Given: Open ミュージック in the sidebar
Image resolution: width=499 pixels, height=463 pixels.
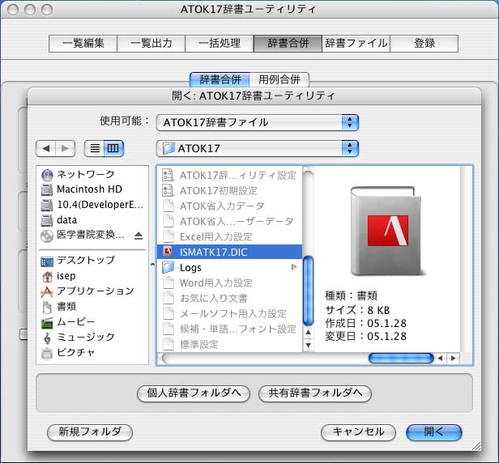Looking at the screenshot, I should (92, 337).
